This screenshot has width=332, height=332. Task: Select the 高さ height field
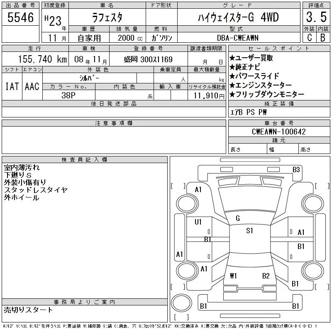(314, 149)
